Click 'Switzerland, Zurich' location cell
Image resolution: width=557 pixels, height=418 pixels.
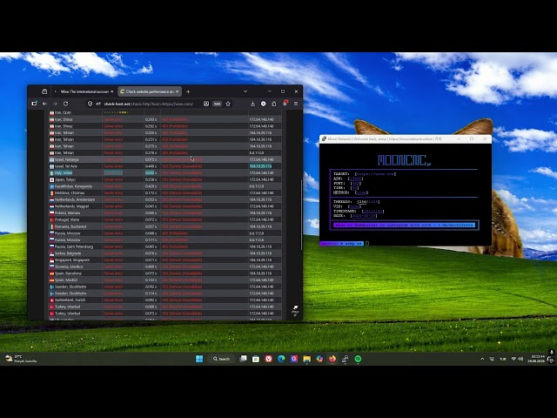click(x=70, y=300)
